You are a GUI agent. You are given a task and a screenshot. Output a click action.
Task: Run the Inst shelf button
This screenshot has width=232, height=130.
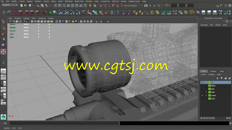(x=163, y=12)
